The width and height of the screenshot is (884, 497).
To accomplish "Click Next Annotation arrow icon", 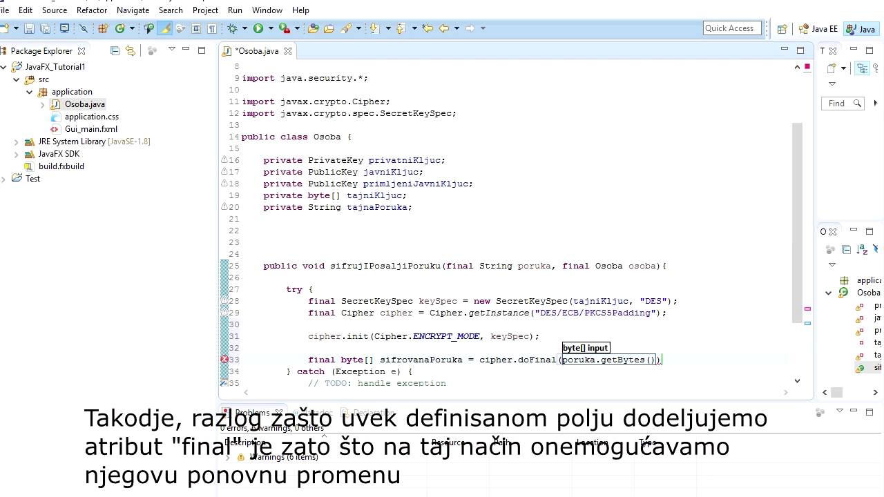I will (x=374, y=28).
